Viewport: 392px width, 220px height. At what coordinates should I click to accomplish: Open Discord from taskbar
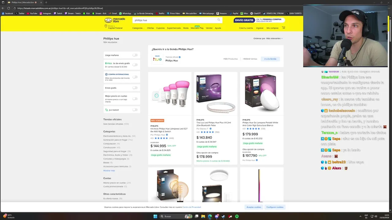[217, 216]
